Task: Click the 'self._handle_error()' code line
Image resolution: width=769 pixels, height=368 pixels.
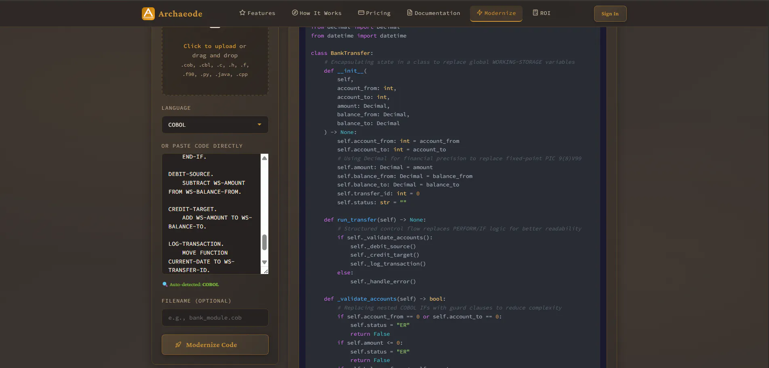Action: point(383,282)
